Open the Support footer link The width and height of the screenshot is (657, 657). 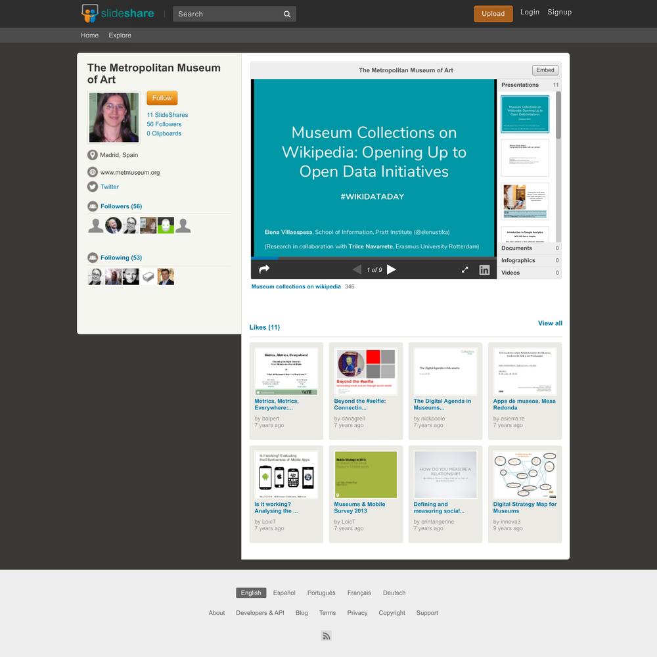[x=427, y=613]
